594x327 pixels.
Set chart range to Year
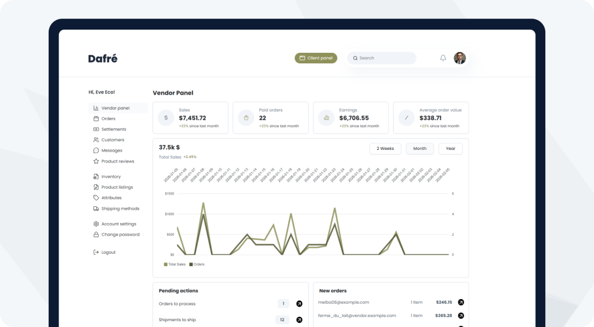tap(450, 149)
